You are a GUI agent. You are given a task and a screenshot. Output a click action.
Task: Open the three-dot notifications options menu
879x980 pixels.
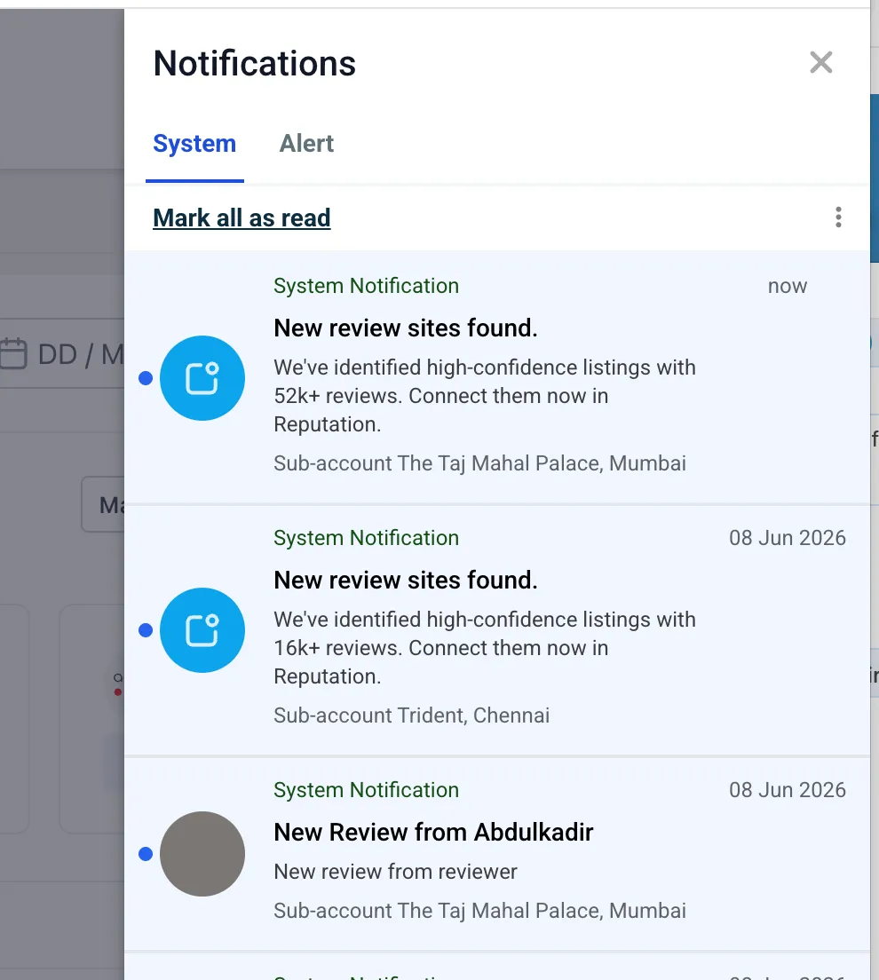coord(838,217)
